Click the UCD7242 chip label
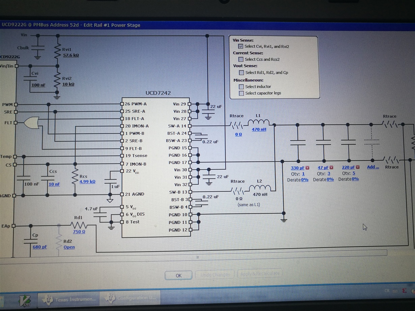Image resolution: width=415 pixels, height=311 pixels. coord(158,93)
